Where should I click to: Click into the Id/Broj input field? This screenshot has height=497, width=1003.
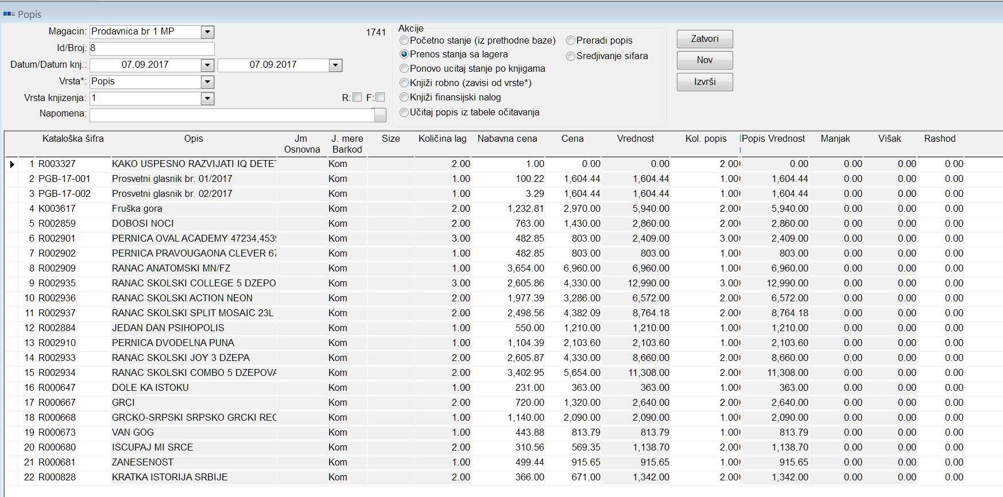click(x=152, y=48)
